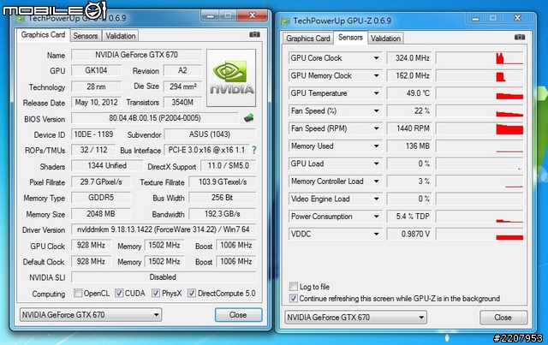Viewport: 548px width, 345px height.
Task: Click the 2048 MB memory size value
Action: coord(101,213)
